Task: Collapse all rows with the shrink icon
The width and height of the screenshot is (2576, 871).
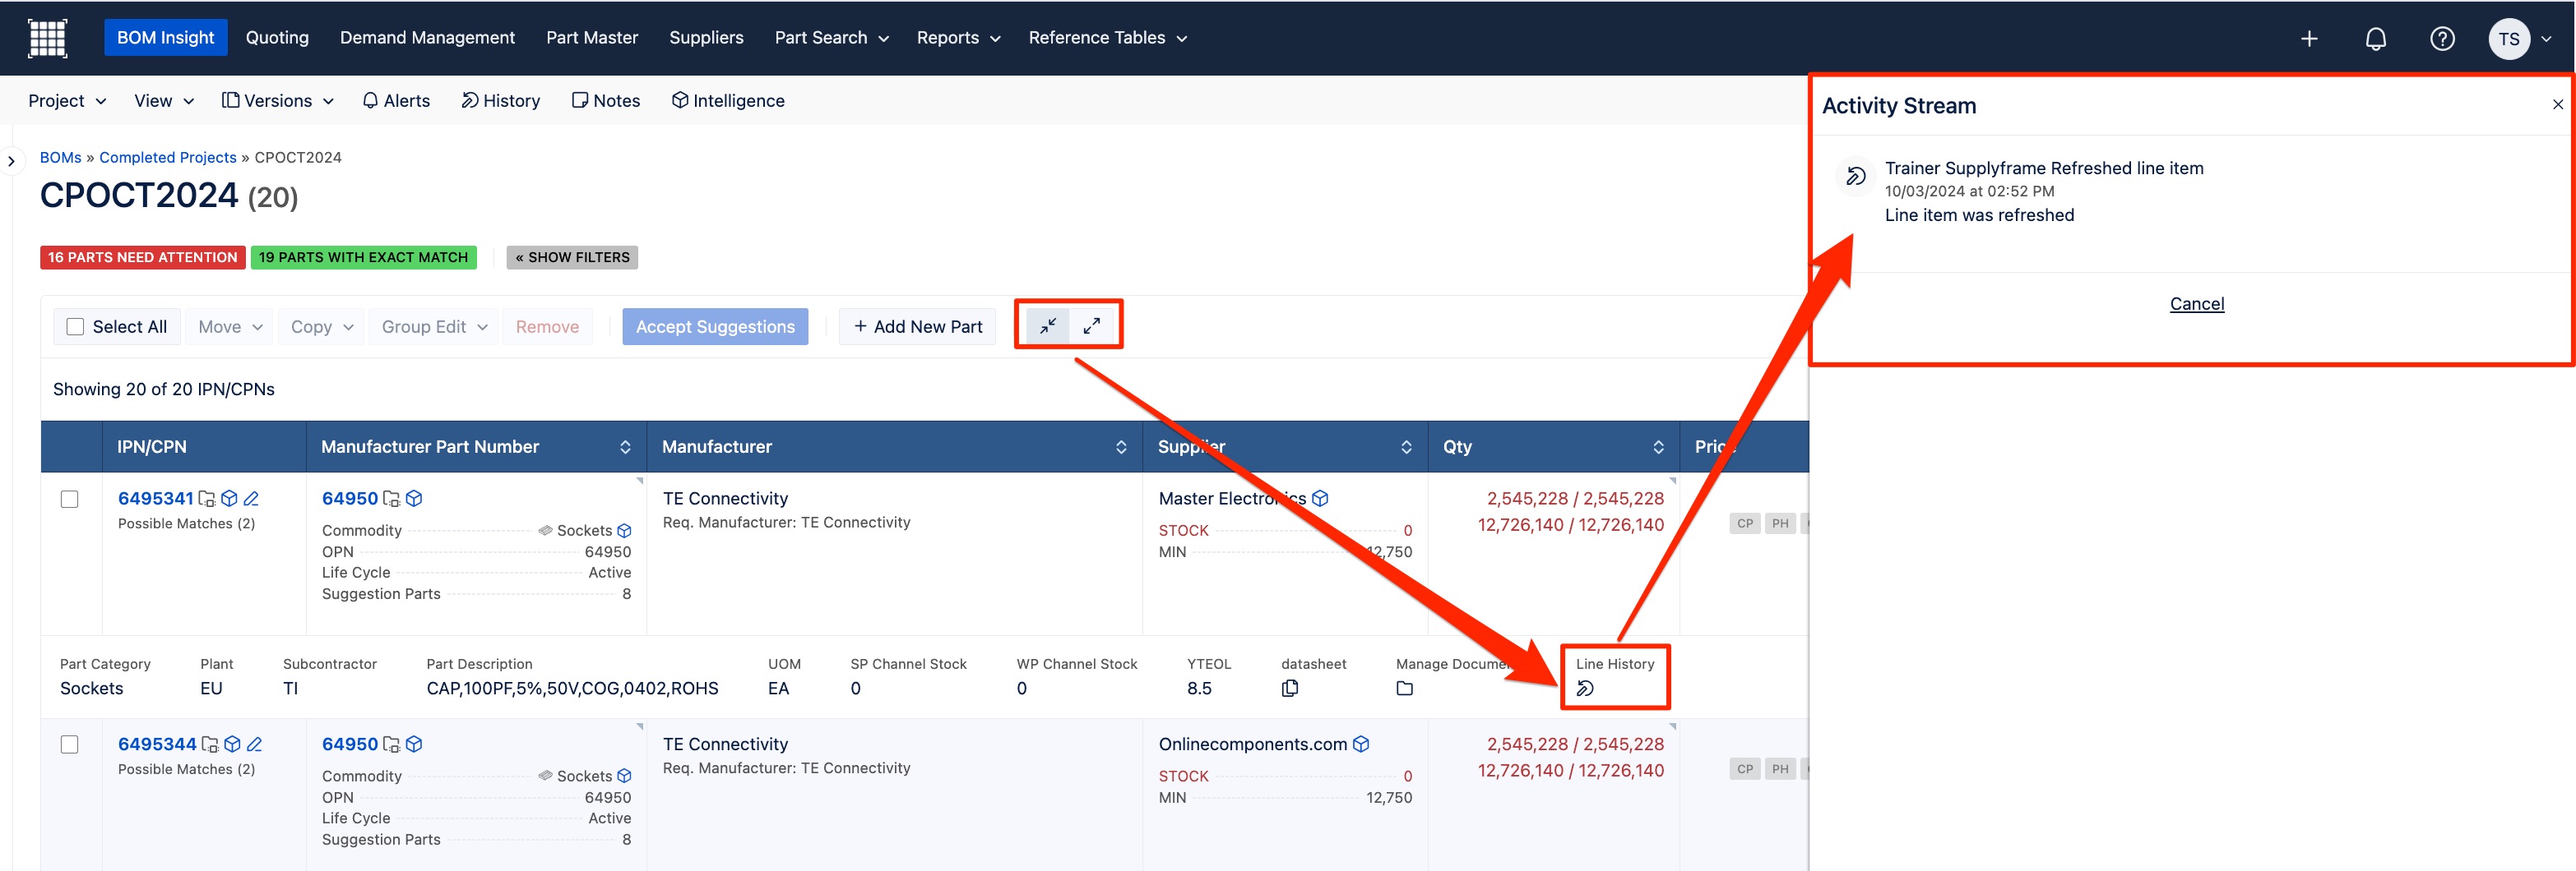Action: click(1048, 325)
